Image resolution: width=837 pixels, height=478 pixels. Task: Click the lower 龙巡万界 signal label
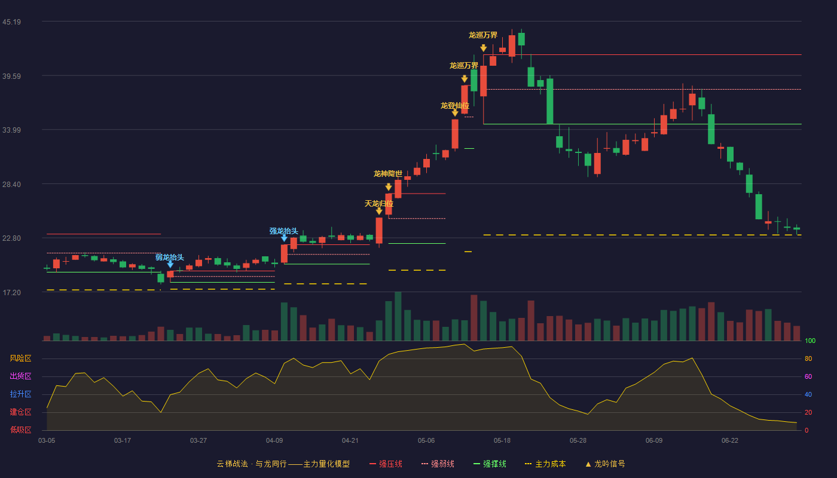(464, 66)
